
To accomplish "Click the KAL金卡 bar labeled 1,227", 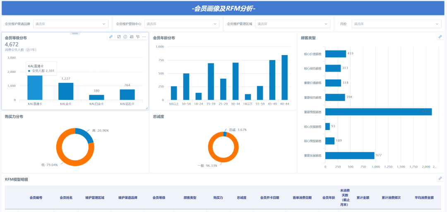I will coord(66,92).
